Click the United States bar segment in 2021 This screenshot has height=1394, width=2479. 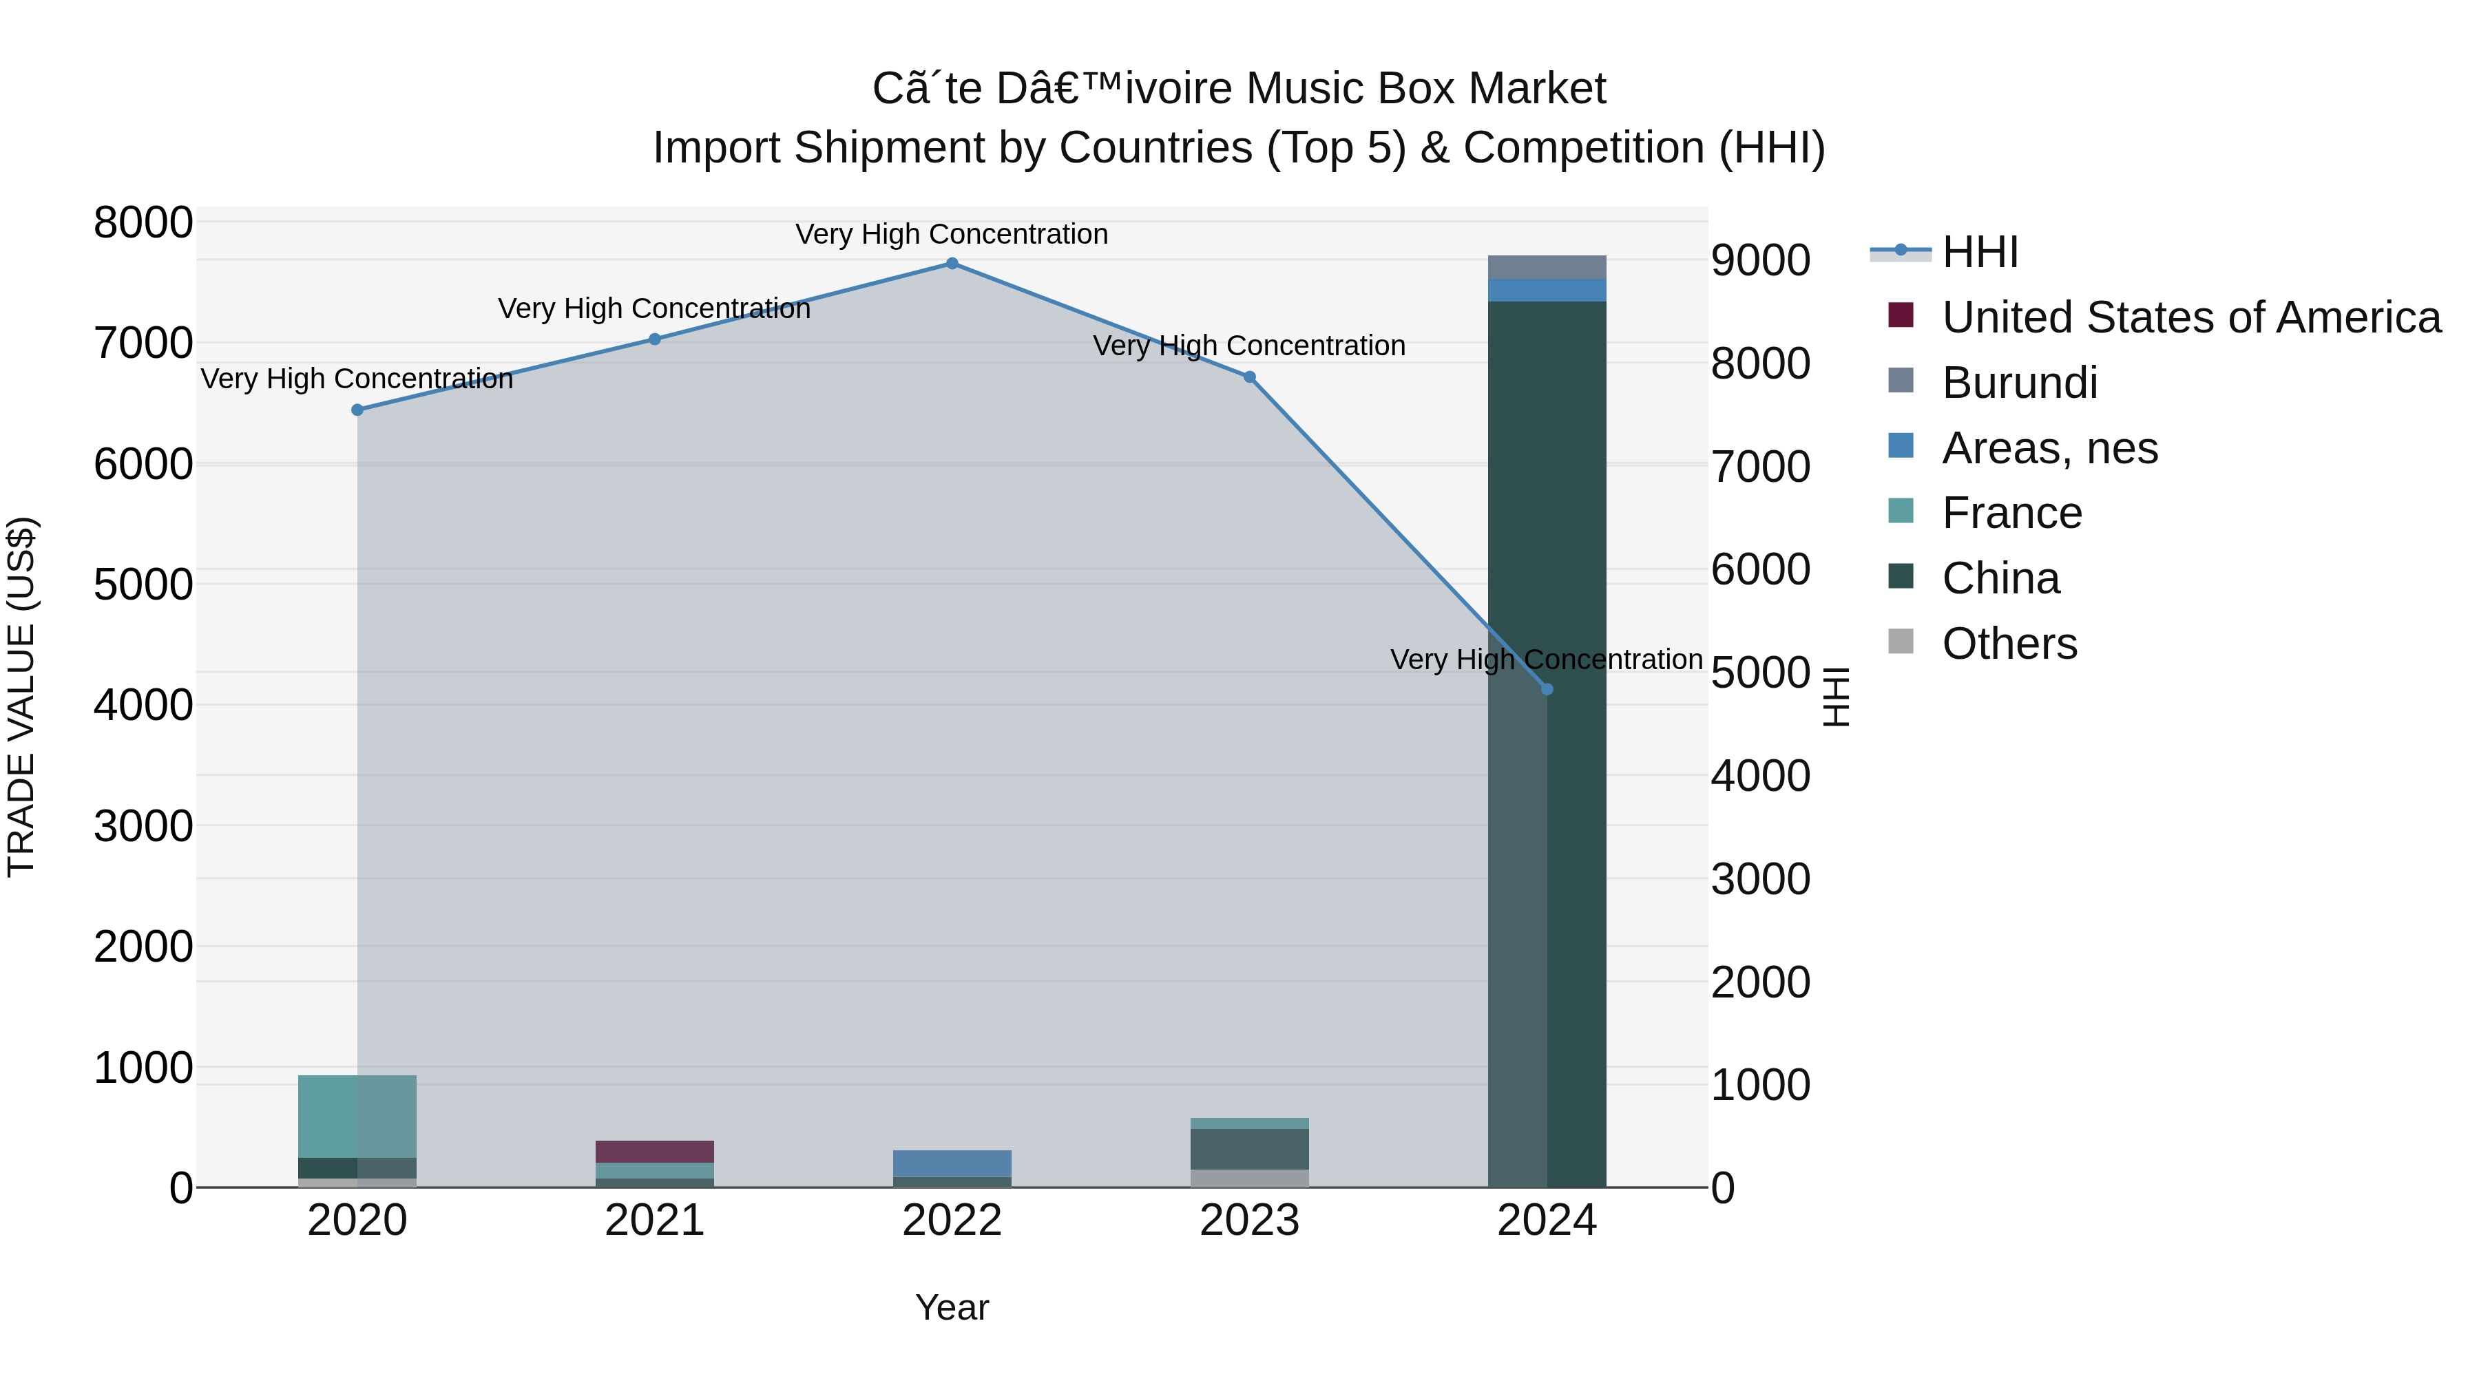coord(654,1152)
